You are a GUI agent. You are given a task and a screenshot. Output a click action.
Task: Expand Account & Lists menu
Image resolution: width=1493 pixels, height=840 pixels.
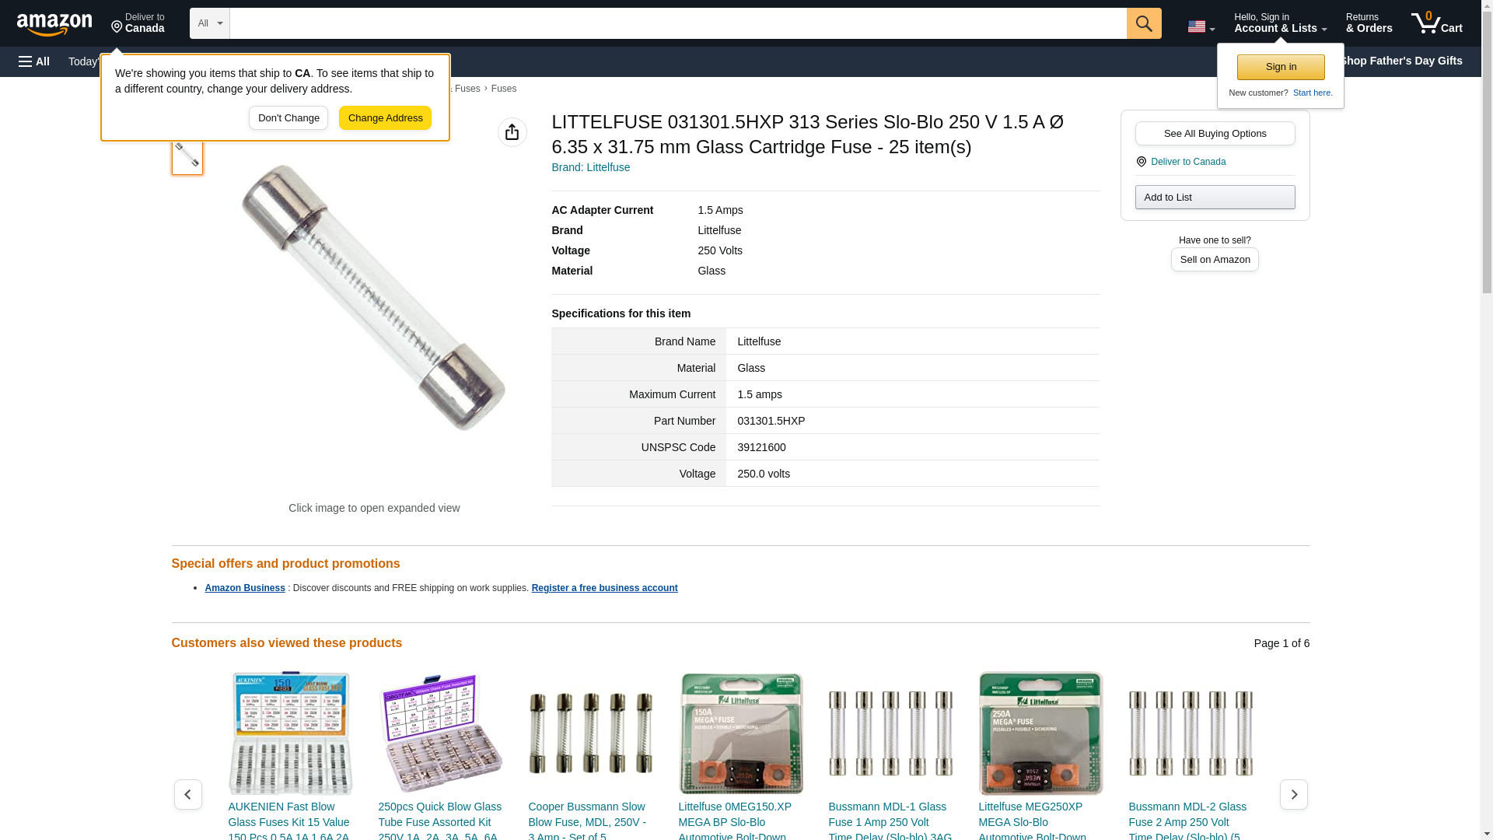click(1280, 23)
